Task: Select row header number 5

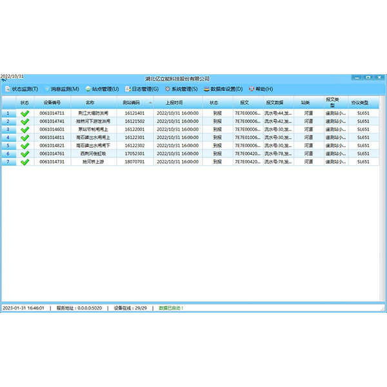Action: pyautogui.click(x=8, y=146)
